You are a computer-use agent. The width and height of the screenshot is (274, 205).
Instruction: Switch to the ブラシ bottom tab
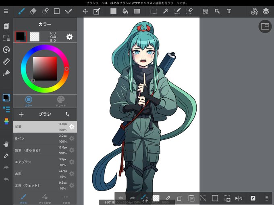tap(23, 199)
